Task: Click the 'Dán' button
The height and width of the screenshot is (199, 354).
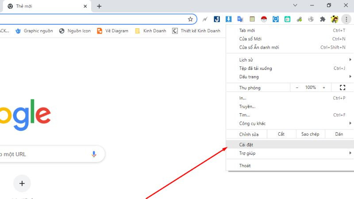Action: (339, 134)
